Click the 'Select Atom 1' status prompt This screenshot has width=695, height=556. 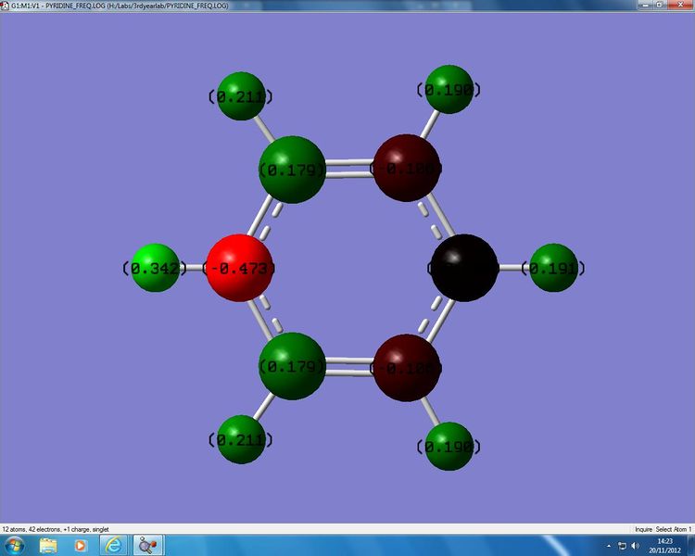pyautogui.click(x=674, y=529)
